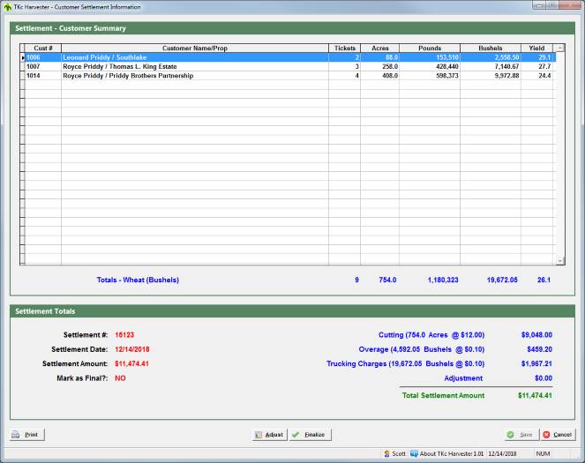The width and height of the screenshot is (585, 463).
Task: Finalize the settlement
Action: 309,435
